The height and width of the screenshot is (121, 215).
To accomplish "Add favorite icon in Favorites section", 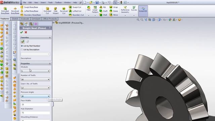I will (23, 42).
